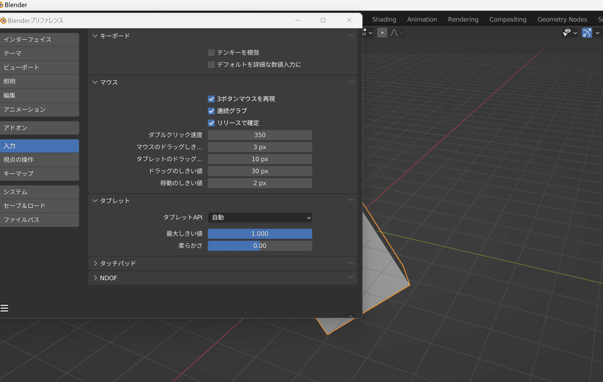Click the ダブルクリック速度 value field
Viewport: 603px width, 382px height.
pyautogui.click(x=260, y=135)
